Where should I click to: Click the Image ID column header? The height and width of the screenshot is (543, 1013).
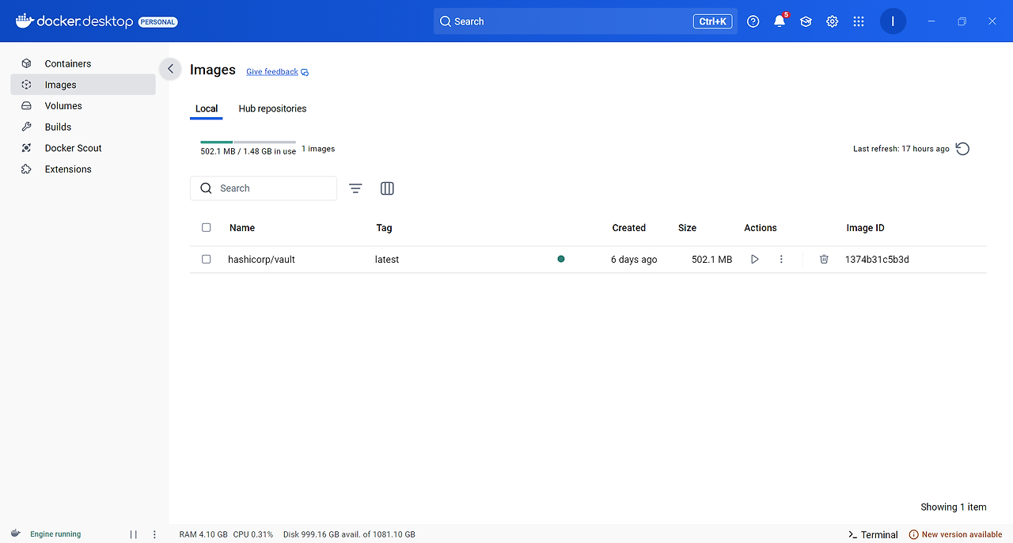pyautogui.click(x=865, y=228)
